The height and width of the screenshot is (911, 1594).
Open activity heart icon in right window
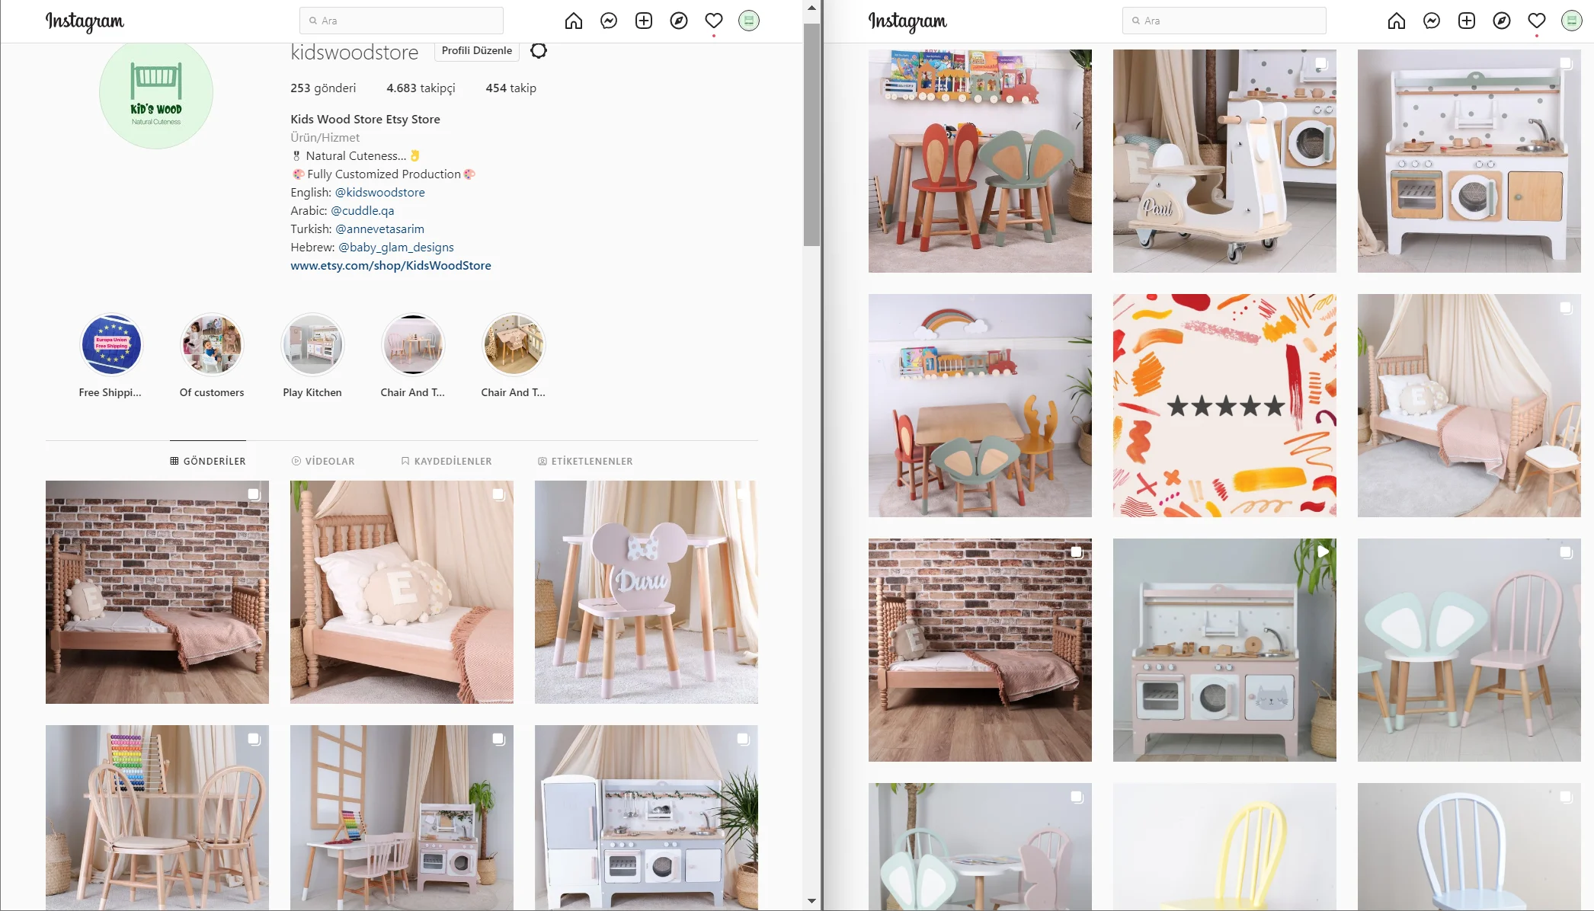tap(1536, 21)
